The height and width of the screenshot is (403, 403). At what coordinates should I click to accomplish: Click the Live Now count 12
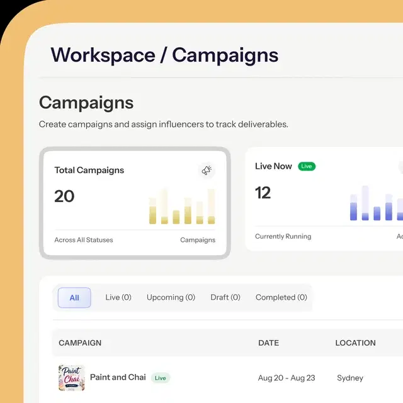[263, 193]
